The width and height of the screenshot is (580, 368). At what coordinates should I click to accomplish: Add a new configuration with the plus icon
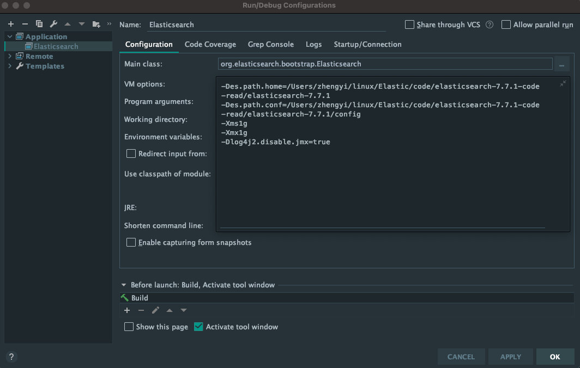(11, 24)
